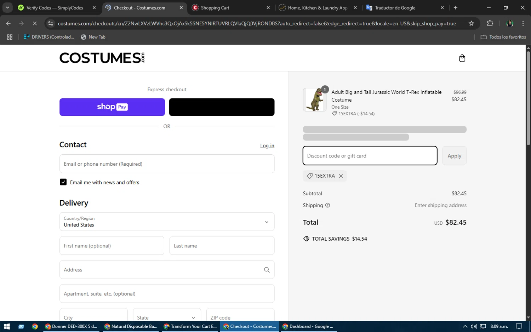Focus the Email or phone number field

tap(167, 164)
